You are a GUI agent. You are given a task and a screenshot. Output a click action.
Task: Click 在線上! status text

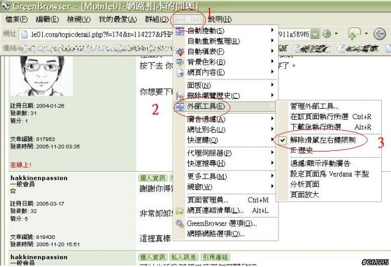tap(21, 165)
